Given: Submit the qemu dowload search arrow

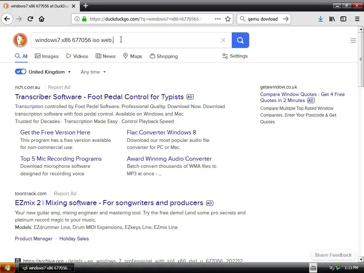Looking at the screenshot, I should pyautogui.click(x=286, y=19).
